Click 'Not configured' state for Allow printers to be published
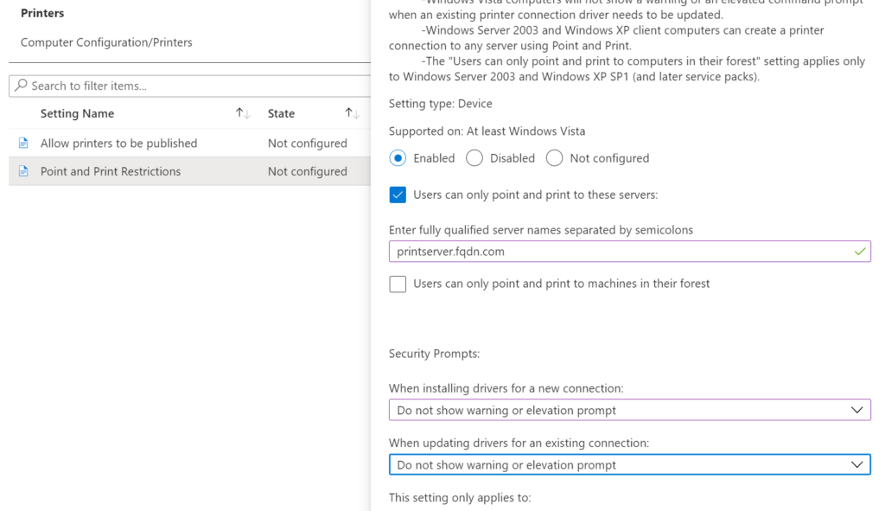The image size is (885, 511). pyautogui.click(x=308, y=144)
